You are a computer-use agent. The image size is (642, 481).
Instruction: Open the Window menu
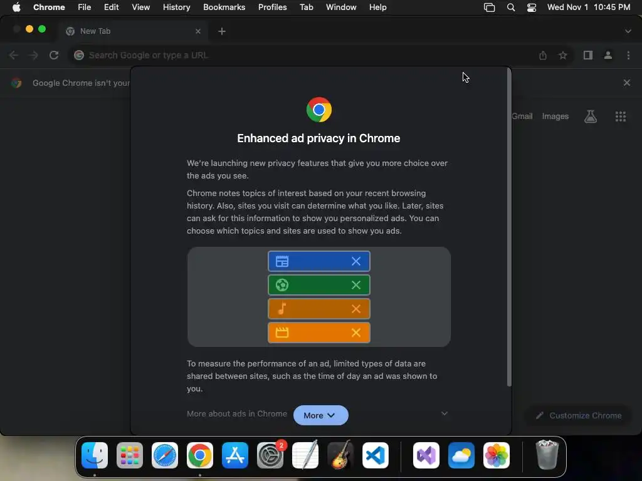click(341, 8)
